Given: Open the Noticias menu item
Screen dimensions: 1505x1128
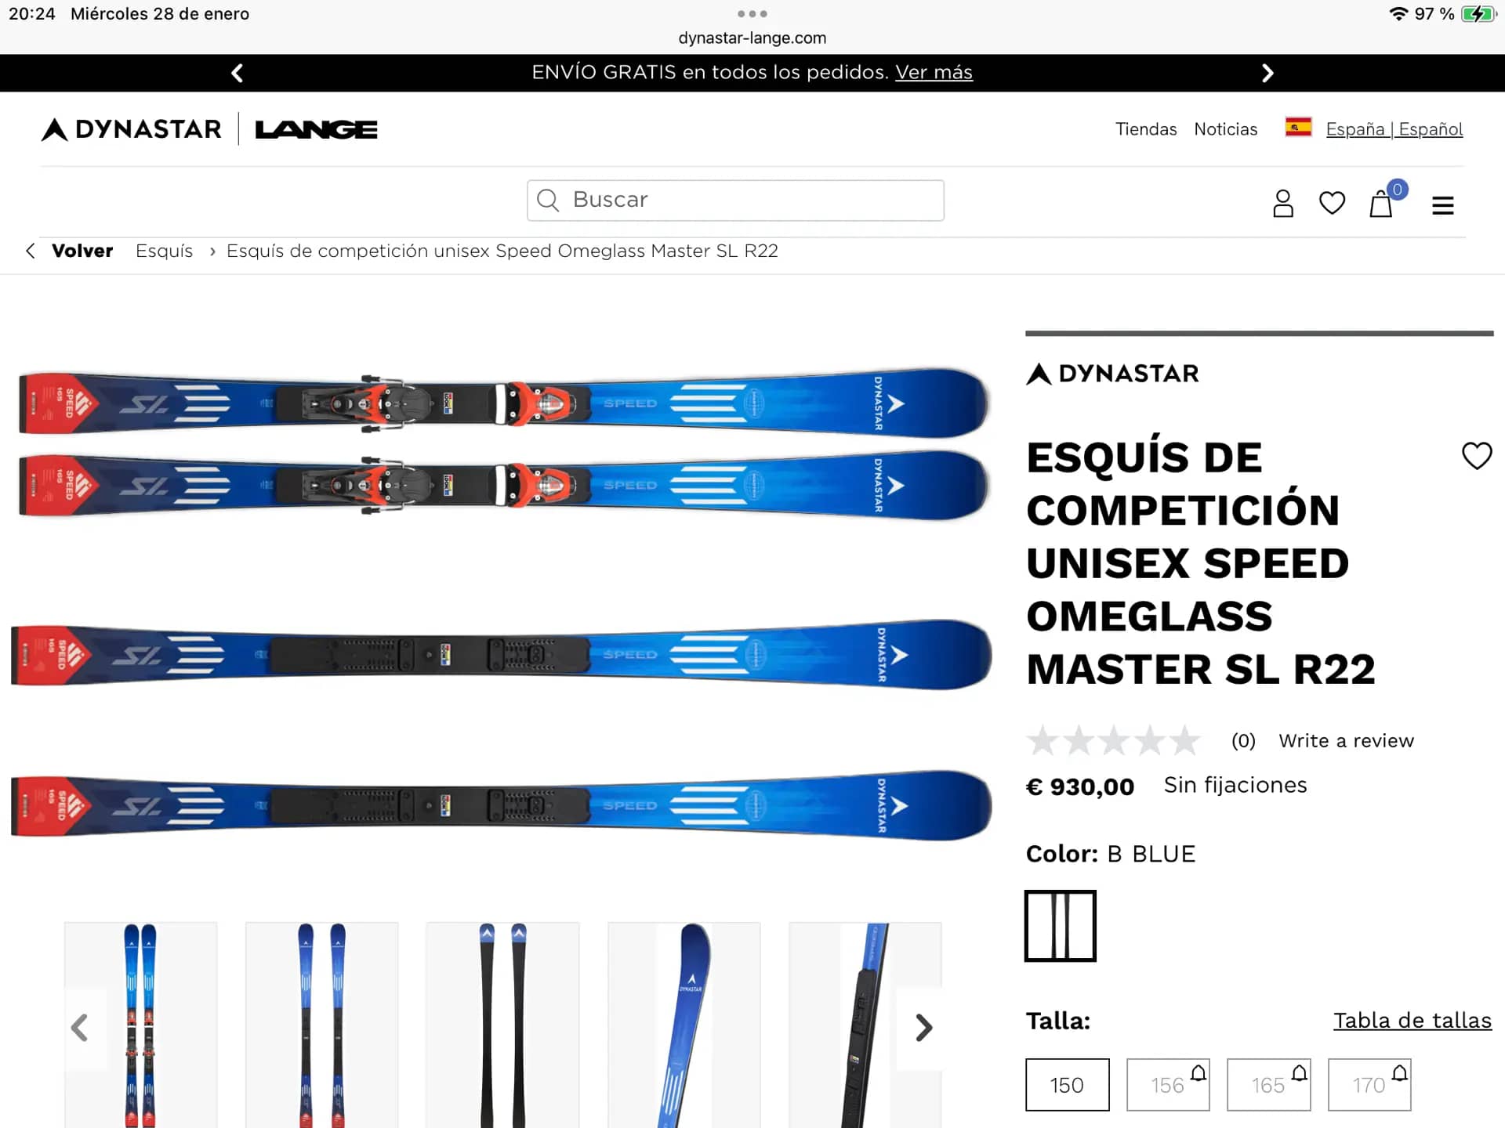Looking at the screenshot, I should (1225, 129).
